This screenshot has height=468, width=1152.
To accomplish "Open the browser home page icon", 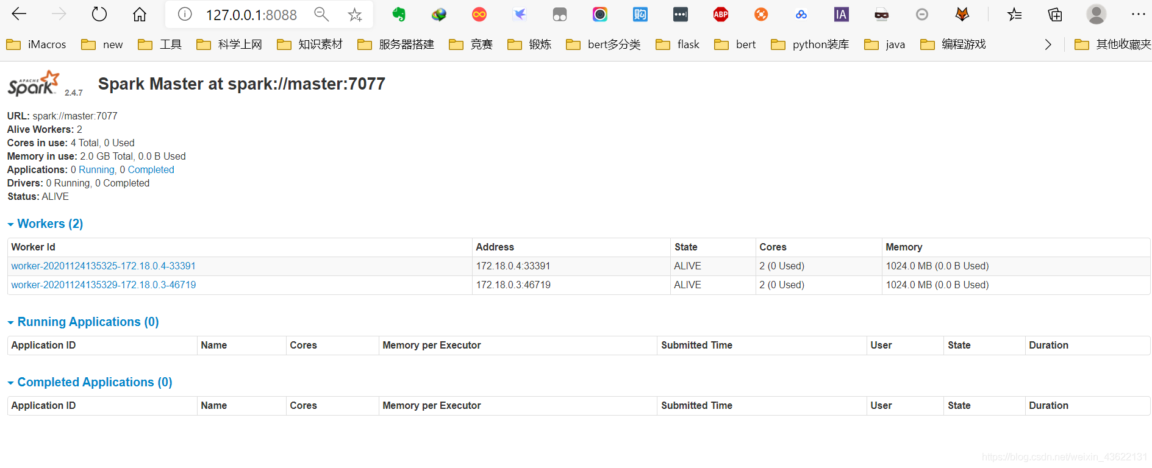I will tap(140, 14).
